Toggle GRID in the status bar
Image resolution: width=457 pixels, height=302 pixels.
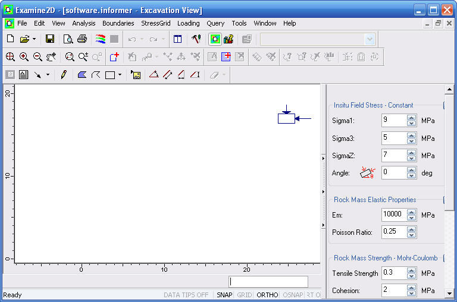coord(244,295)
